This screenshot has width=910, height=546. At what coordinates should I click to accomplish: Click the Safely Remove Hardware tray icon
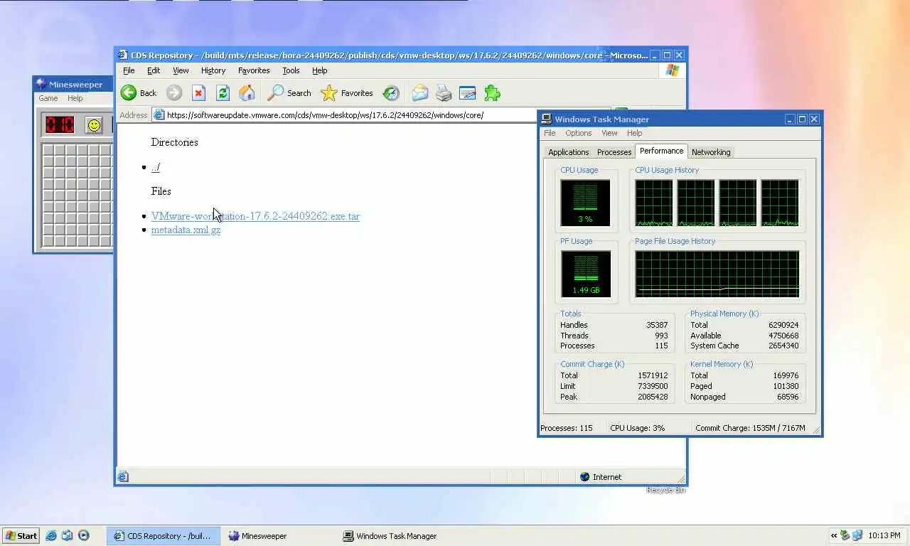[x=845, y=536]
